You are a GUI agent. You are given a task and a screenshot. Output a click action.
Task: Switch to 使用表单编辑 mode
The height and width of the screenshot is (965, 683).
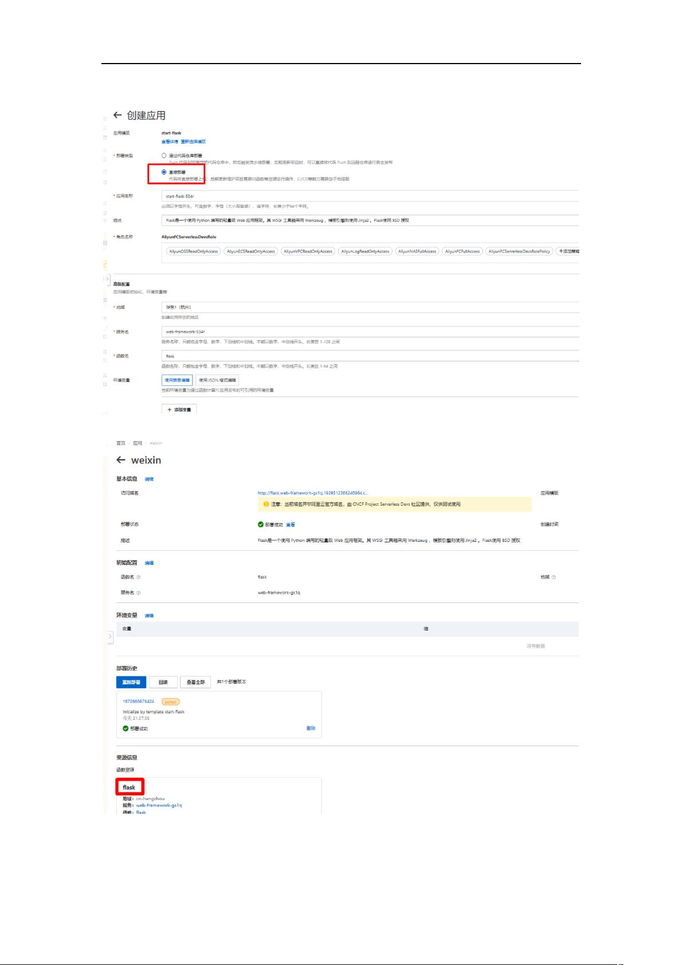pos(177,380)
